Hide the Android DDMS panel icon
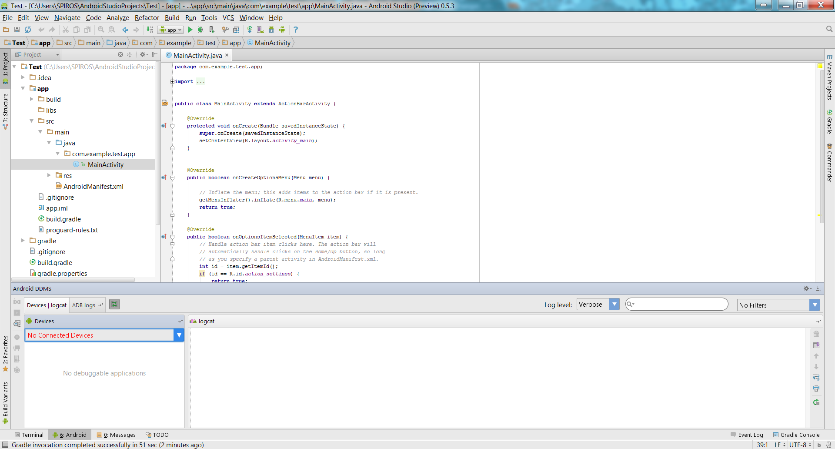Image resolution: width=835 pixels, height=449 pixels. [x=818, y=288]
